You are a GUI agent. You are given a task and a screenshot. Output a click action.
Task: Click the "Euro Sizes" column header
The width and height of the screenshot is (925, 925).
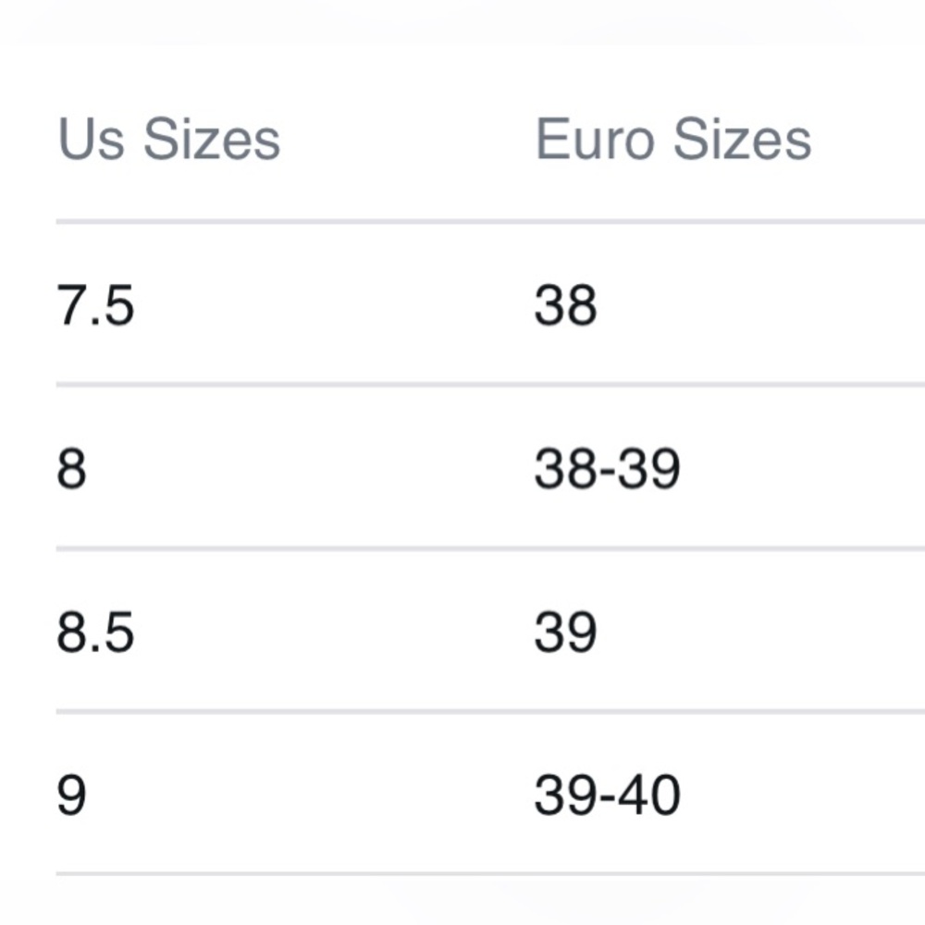coord(672,141)
